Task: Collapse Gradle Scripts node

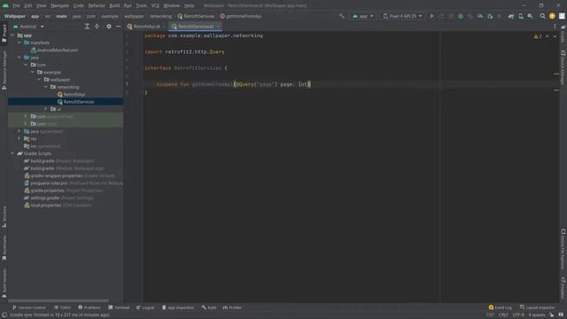Action: (x=12, y=153)
